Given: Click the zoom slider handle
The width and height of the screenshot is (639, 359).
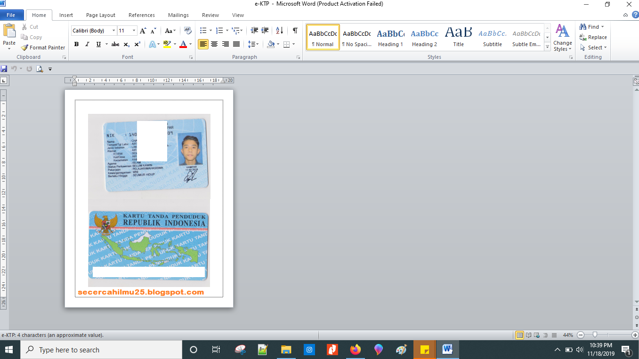Looking at the screenshot, I should 595,335.
